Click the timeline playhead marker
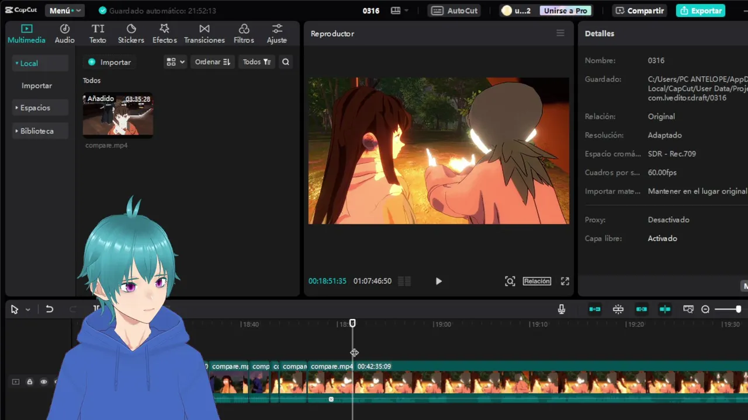The image size is (748, 420). pyautogui.click(x=352, y=323)
